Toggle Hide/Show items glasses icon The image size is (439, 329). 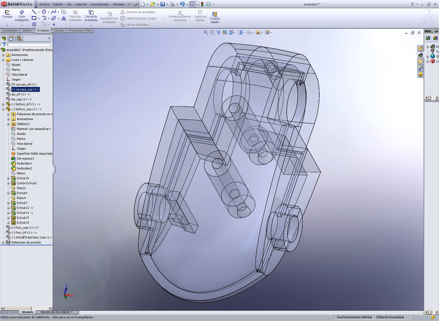tap(249, 32)
